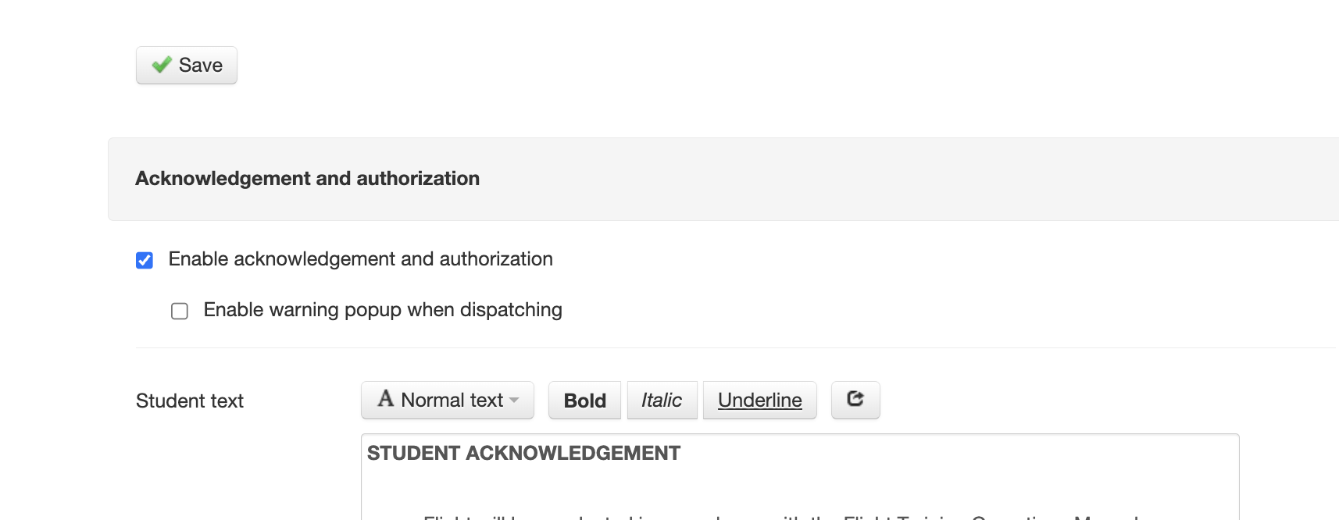Click the Normal text style selector
Viewport: 1339px width, 520px height.
coord(447,400)
